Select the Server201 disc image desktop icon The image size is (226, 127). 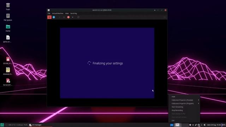point(8,82)
